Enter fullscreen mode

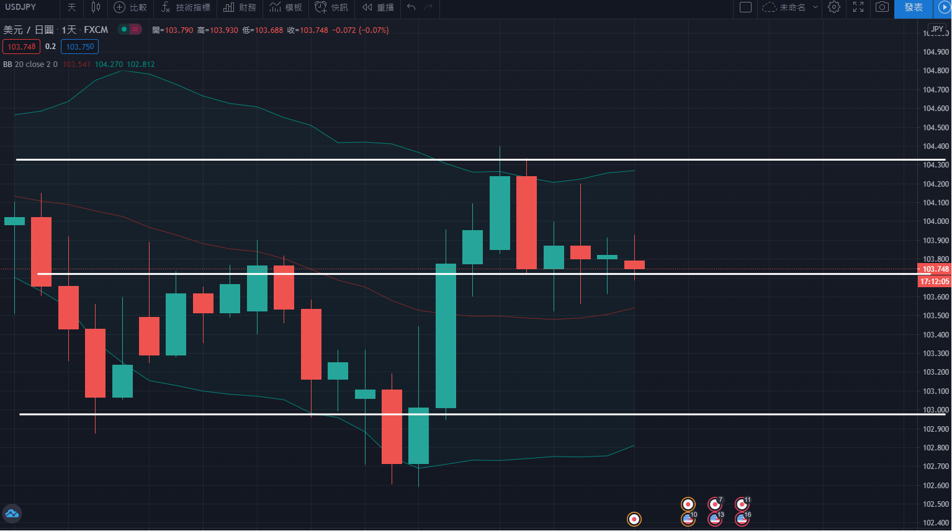pos(858,7)
